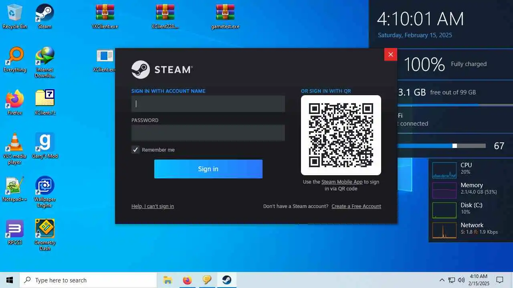Launch Geometry Dash shortcut
The image size is (513, 288).
(x=44, y=235)
